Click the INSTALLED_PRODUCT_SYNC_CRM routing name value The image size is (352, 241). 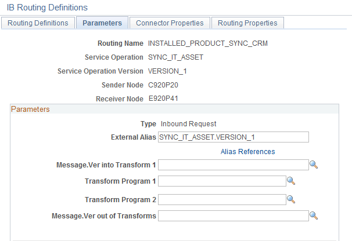(x=208, y=43)
